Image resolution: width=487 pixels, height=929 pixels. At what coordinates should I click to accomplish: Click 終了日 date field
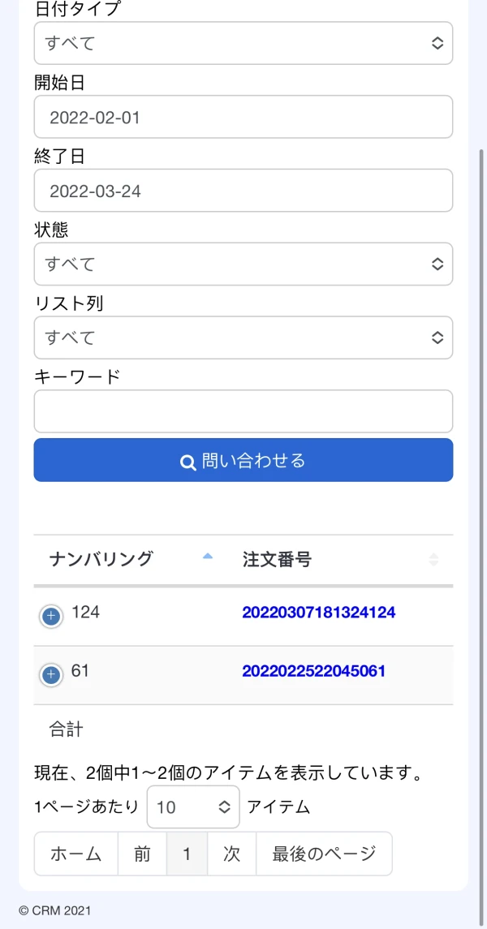(x=243, y=191)
